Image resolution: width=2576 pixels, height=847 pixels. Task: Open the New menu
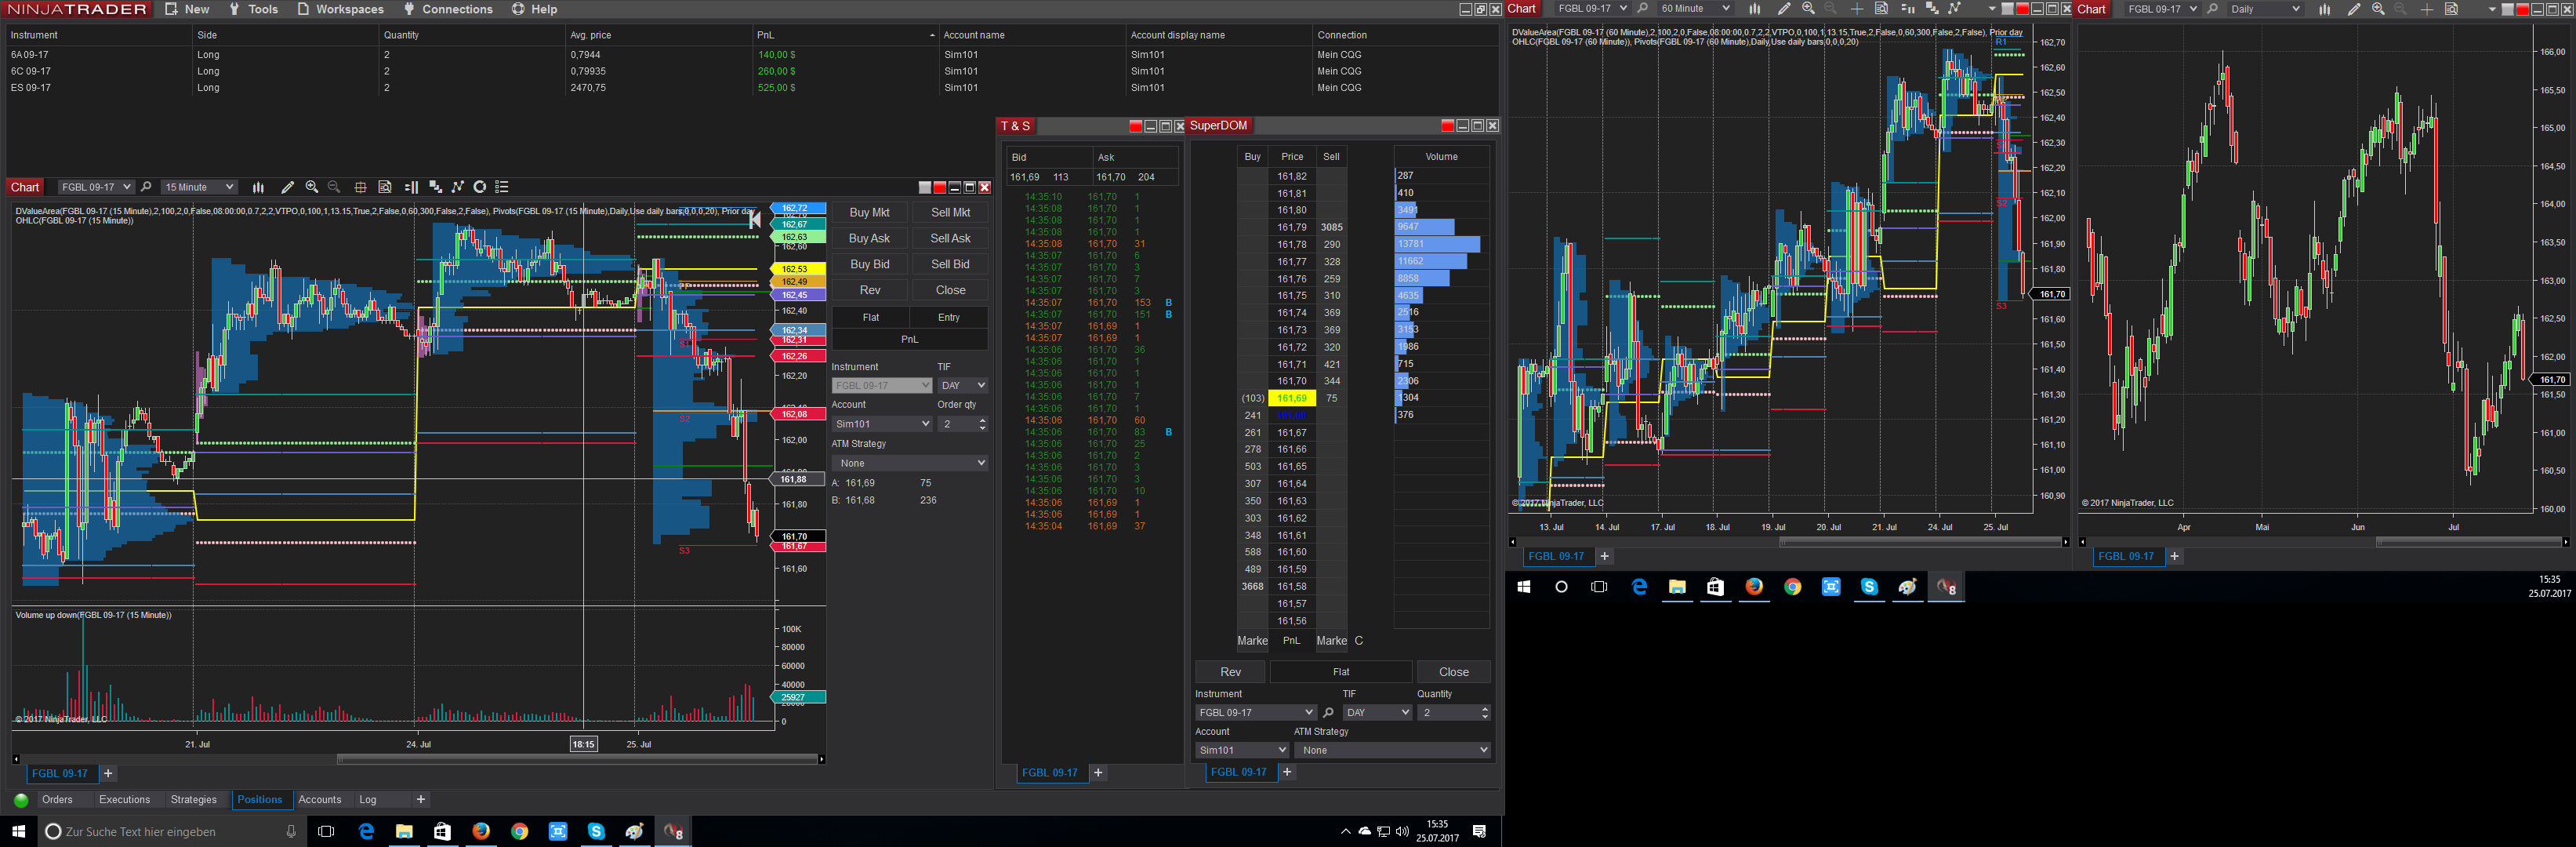tap(187, 9)
